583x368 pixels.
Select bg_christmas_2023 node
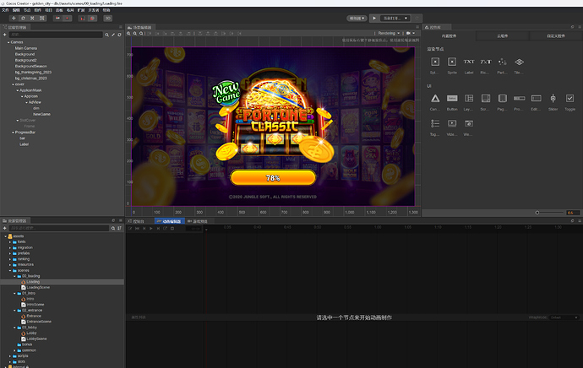[x=31, y=78]
